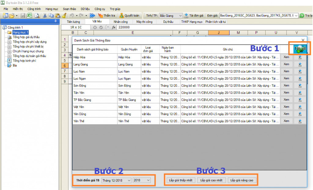Click the Lắp giá thấp nhất button
The height and width of the screenshot is (190, 313).
coord(181,180)
